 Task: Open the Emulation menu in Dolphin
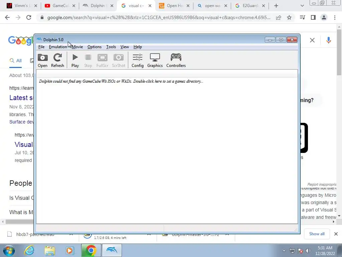click(58, 47)
